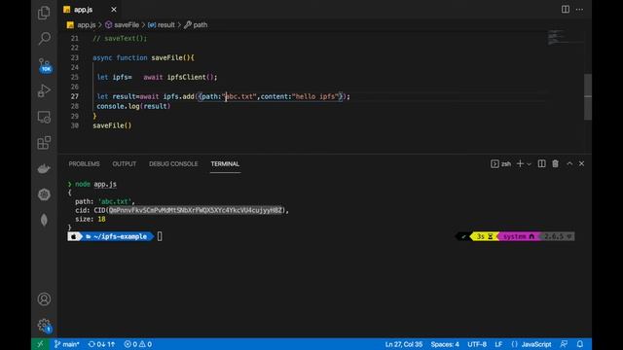The width and height of the screenshot is (623, 350).
Task: Create a new terminal with plus icon
Action: click(x=520, y=164)
